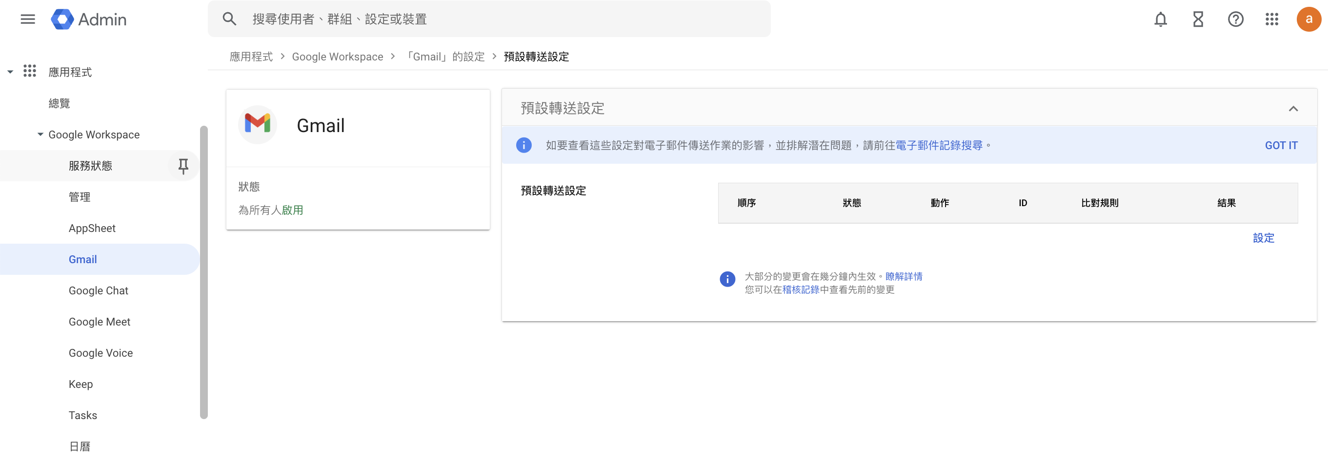Viewport: 1328px width, 461px height.
Task: Click the 動作 column header
Action: tap(939, 203)
